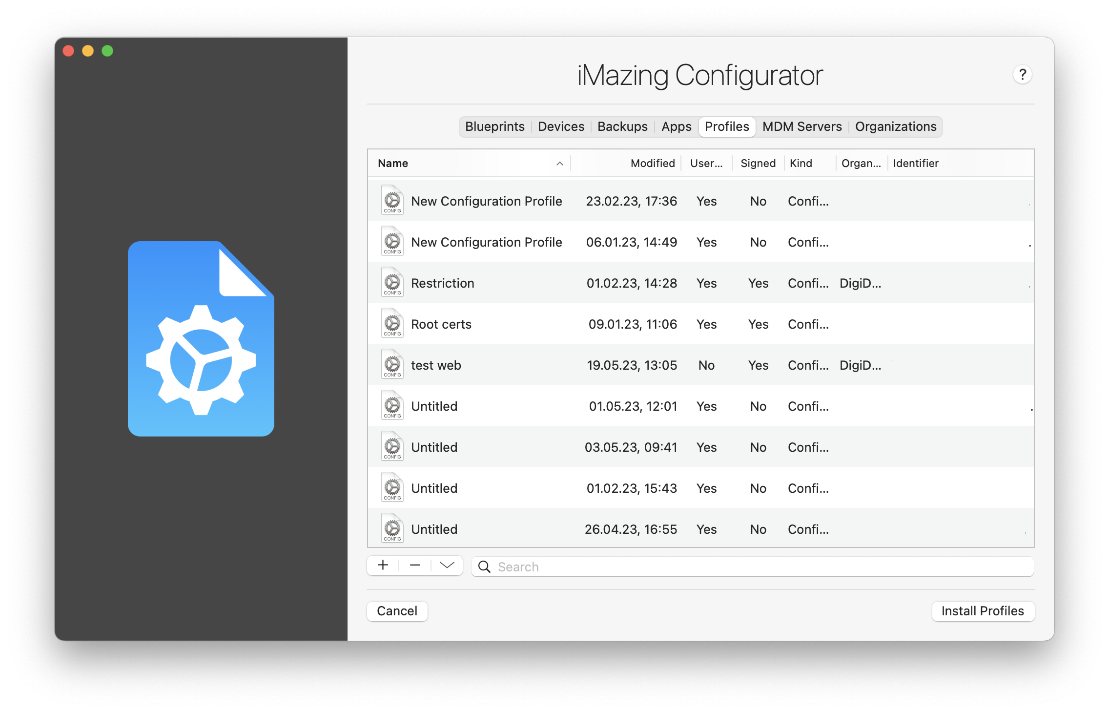Select the Root certs profile name
Image resolution: width=1109 pixels, height=713 pixels.
pyautogui.click(x=441, y=324)
